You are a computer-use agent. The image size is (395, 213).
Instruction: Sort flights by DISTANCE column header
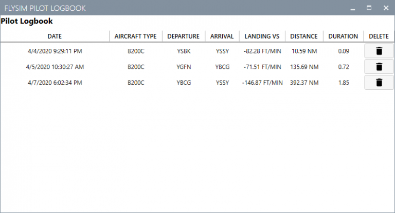[304, 36]
